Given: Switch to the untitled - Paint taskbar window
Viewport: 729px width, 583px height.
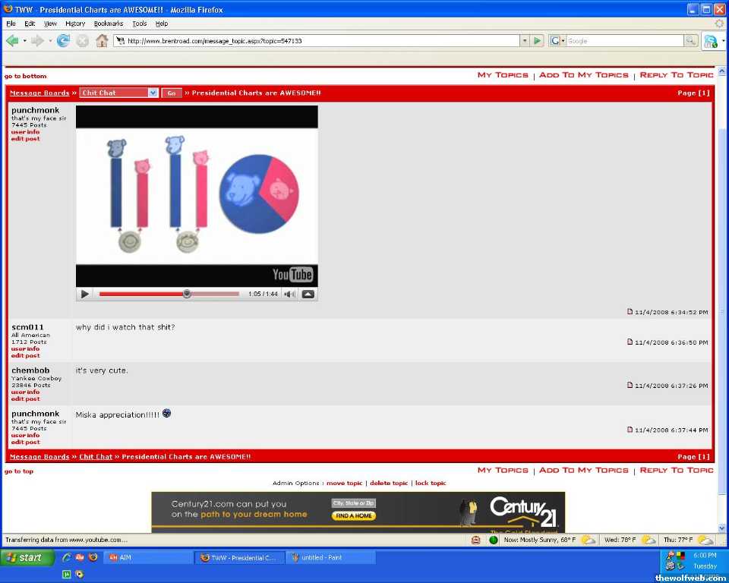Looking at the screenshot, I should click(x=330, y=557).
